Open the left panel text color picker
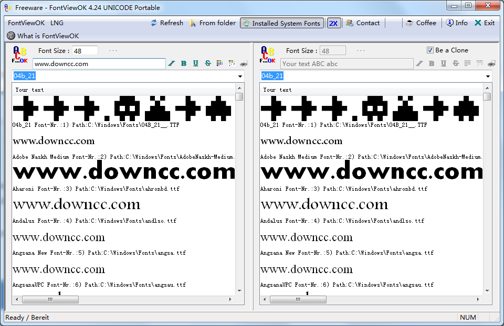The height and width of the screenshot is (326, 504). point(219,63)
